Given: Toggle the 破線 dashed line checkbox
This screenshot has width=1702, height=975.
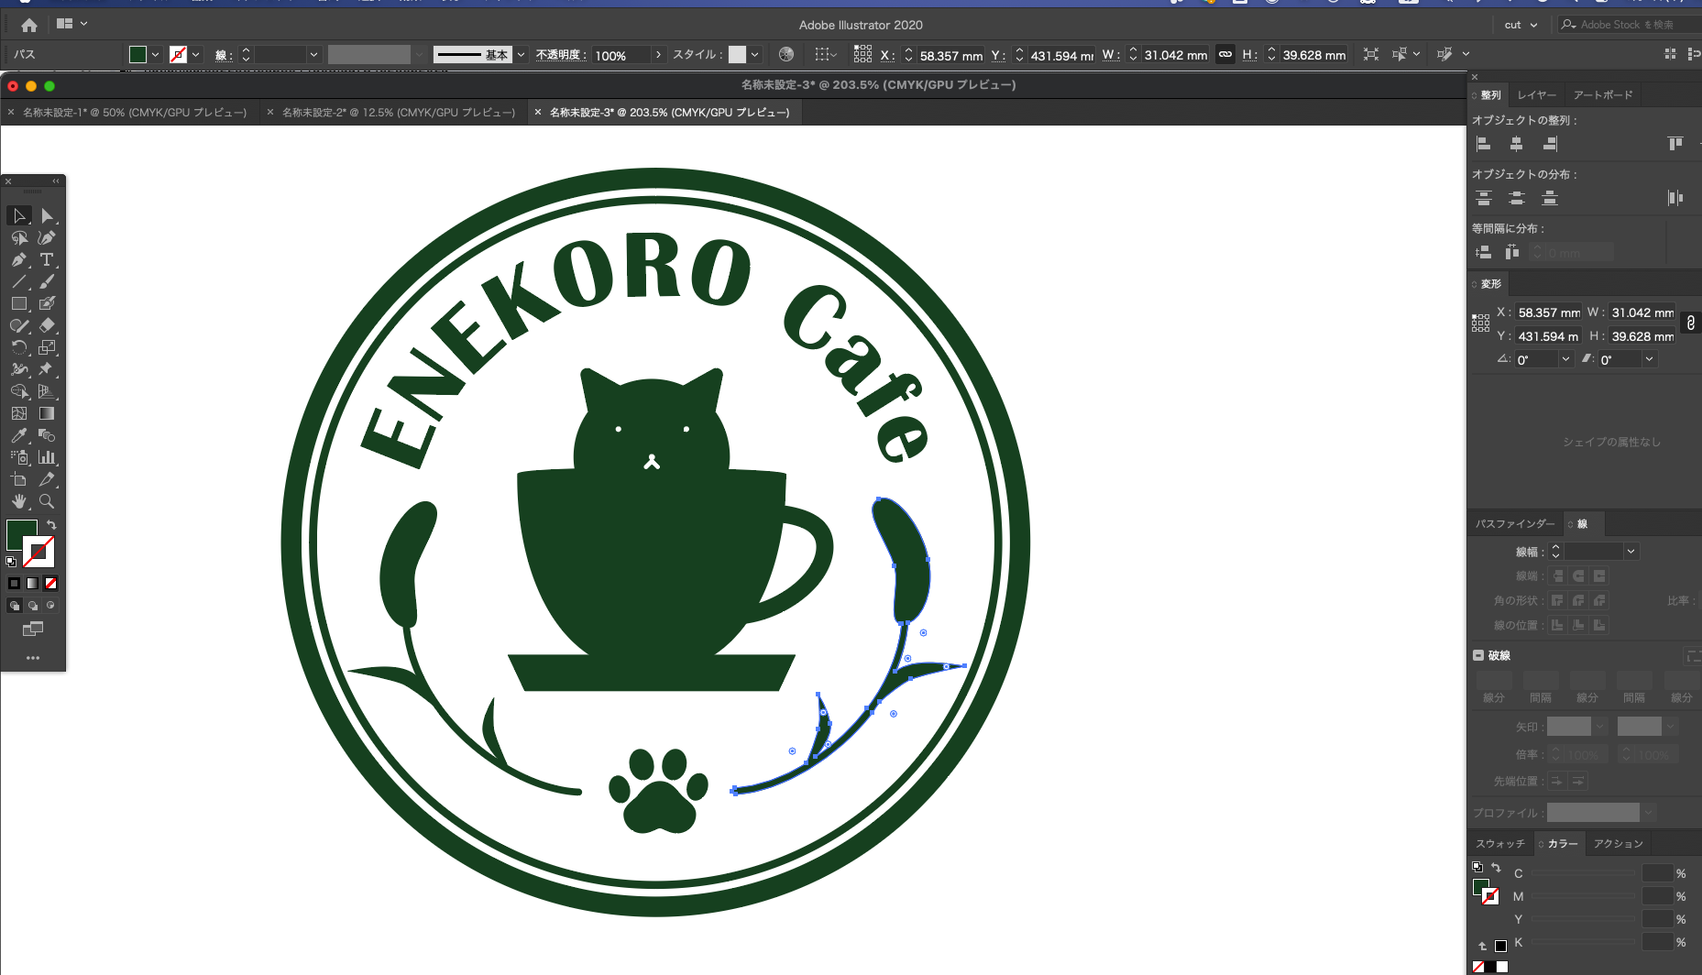Looking at the screenshot, I should coord(1478,655).
